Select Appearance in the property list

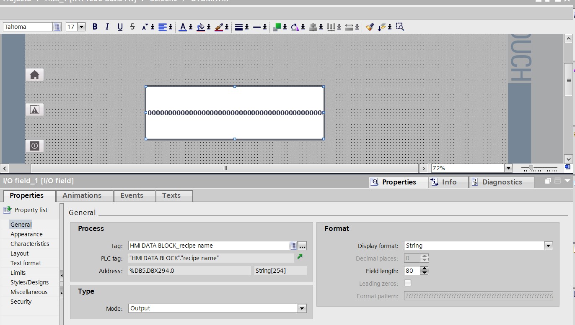[26, 234]
